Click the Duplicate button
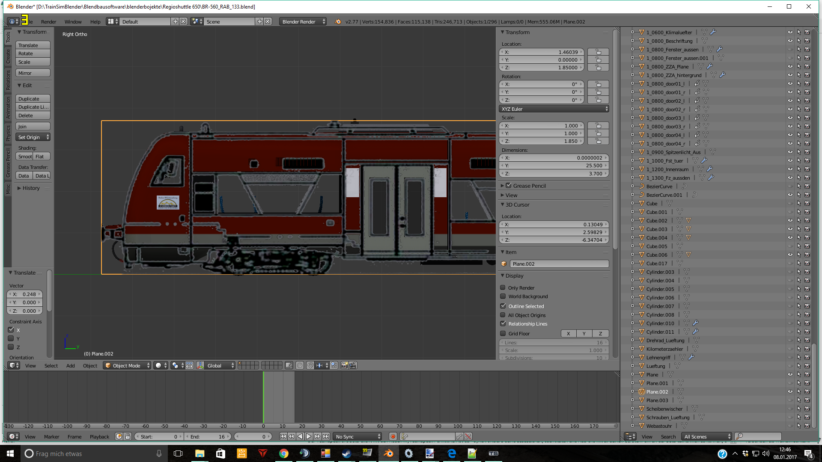 (x=33, y=99)
